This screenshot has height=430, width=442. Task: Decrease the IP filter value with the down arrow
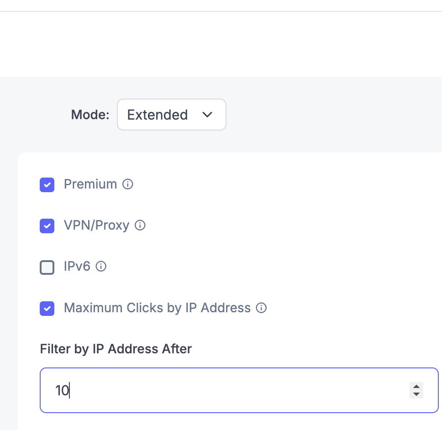pyautogui.click(x=416, y=394)
